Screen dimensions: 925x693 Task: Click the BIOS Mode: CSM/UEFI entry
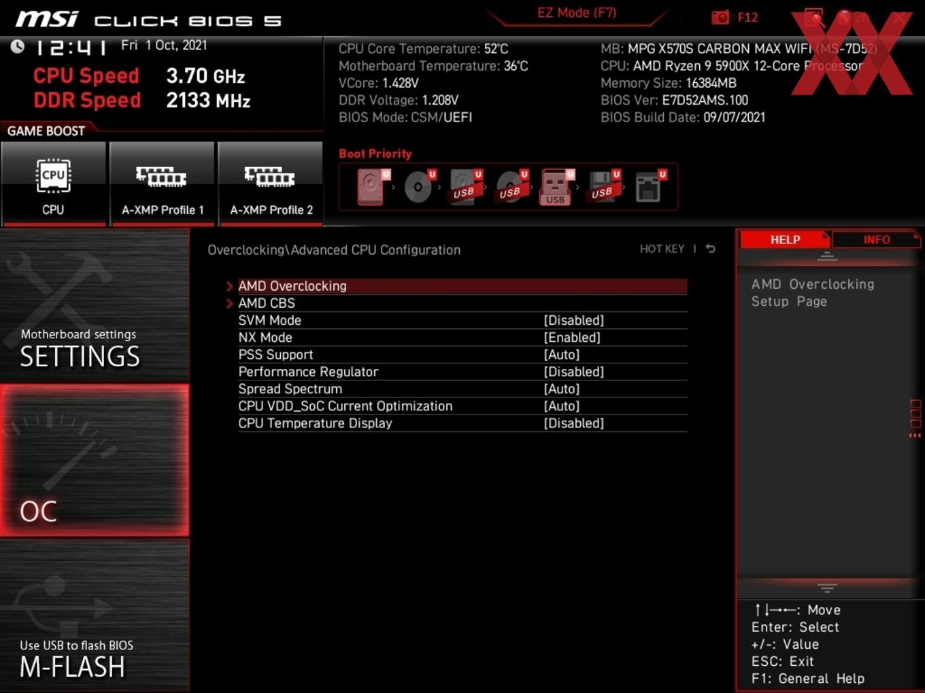(x=405, y=118)
